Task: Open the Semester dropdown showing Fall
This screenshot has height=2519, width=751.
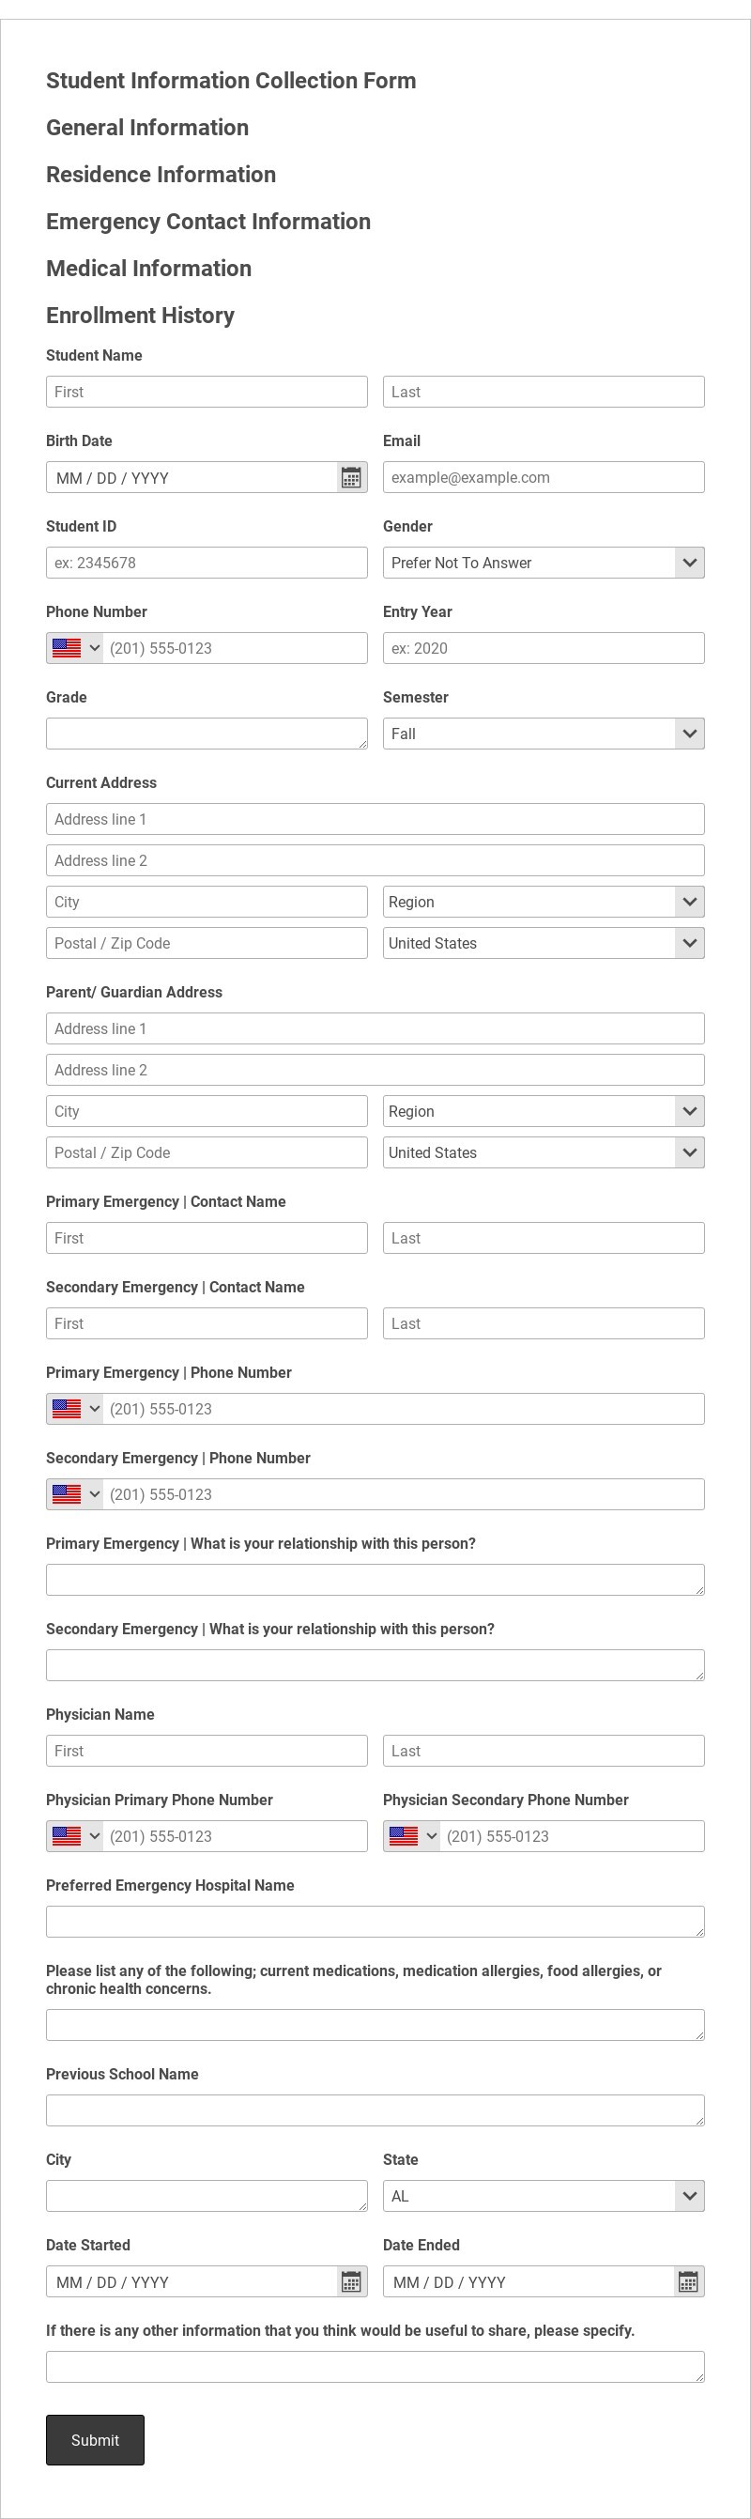Action: (x=544, y=734)
